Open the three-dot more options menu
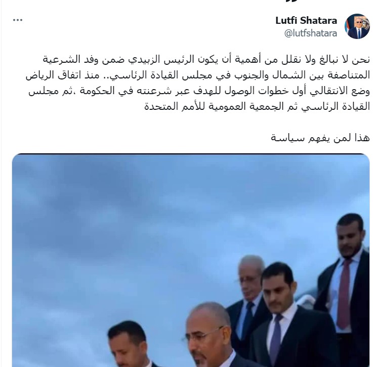The image size is (375, 367). (x=18, y=20)
